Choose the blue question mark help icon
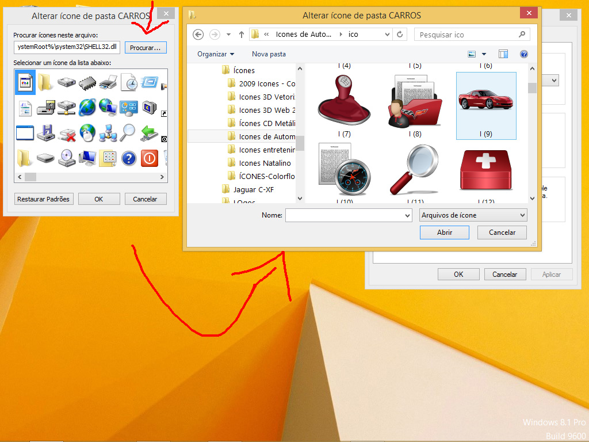Screen dimensions: 589x442 (128, 158)
